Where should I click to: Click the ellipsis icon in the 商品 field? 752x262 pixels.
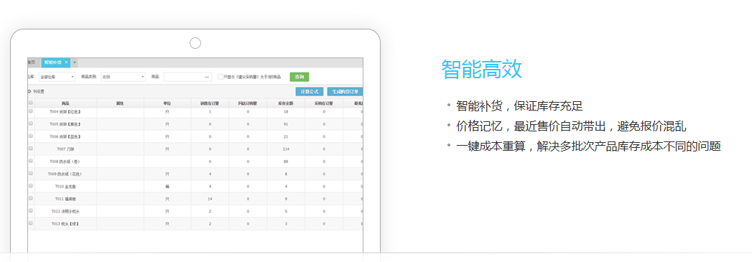coord(207,77)
